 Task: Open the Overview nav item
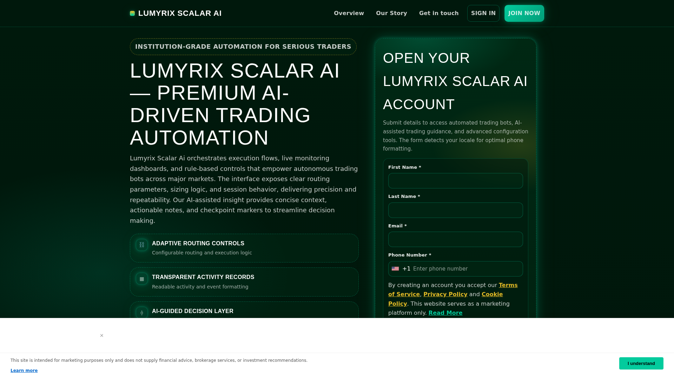[349, 13]
